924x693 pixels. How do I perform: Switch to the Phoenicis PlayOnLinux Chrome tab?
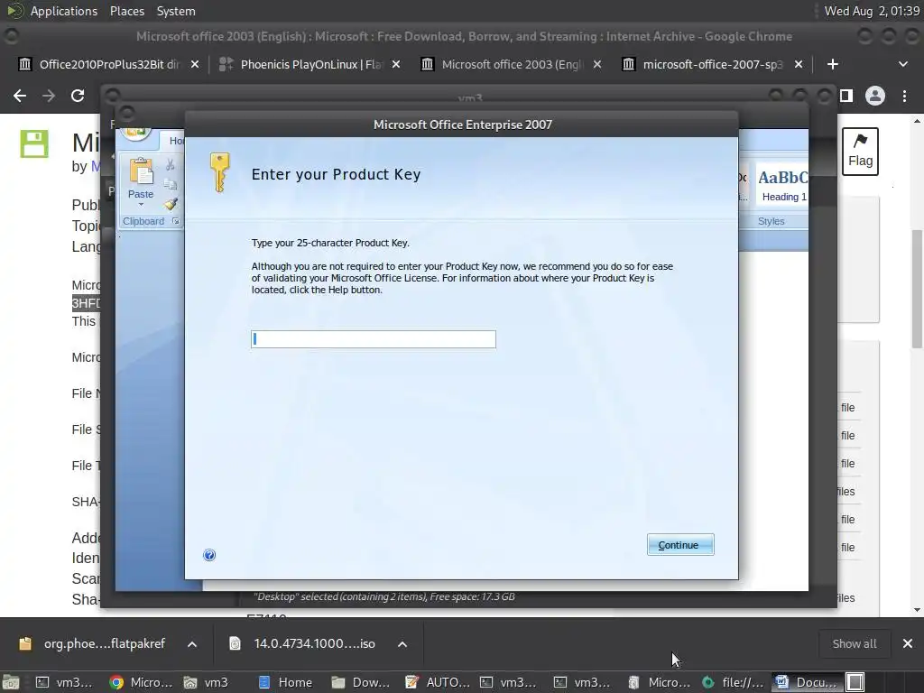pyautogui.click(x=311, y=64)
